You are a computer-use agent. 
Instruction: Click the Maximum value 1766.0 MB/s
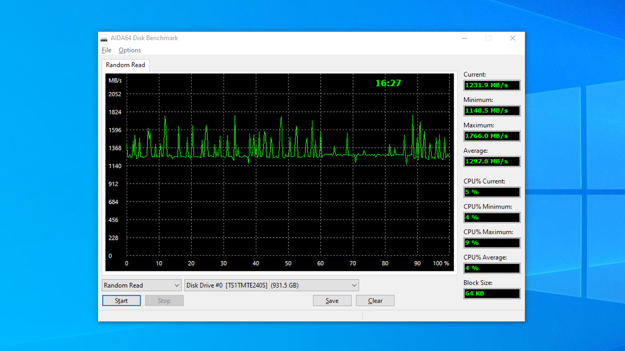(x=492, y=136)
